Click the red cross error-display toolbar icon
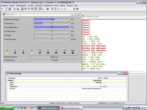The image size is (147, 110). coord(40,9)
